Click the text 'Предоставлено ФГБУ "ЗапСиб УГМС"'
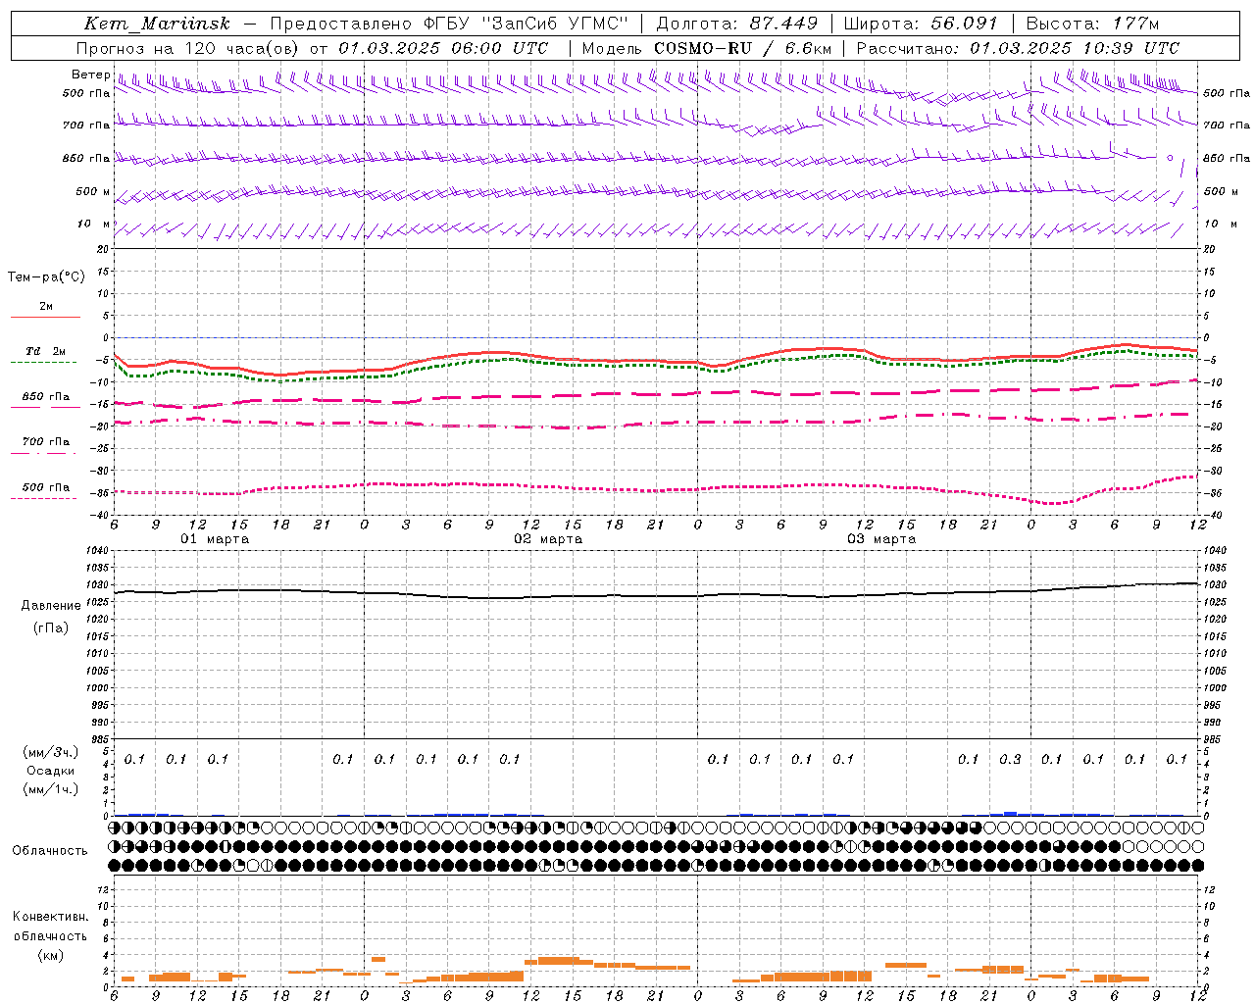This screenshot has height=1004, width=1255. pyautogui.click(x=447, y=24)
